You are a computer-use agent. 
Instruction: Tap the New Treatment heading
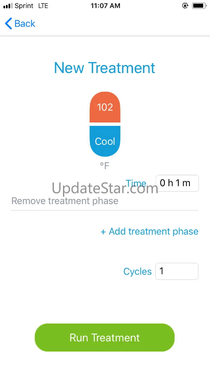105,68
